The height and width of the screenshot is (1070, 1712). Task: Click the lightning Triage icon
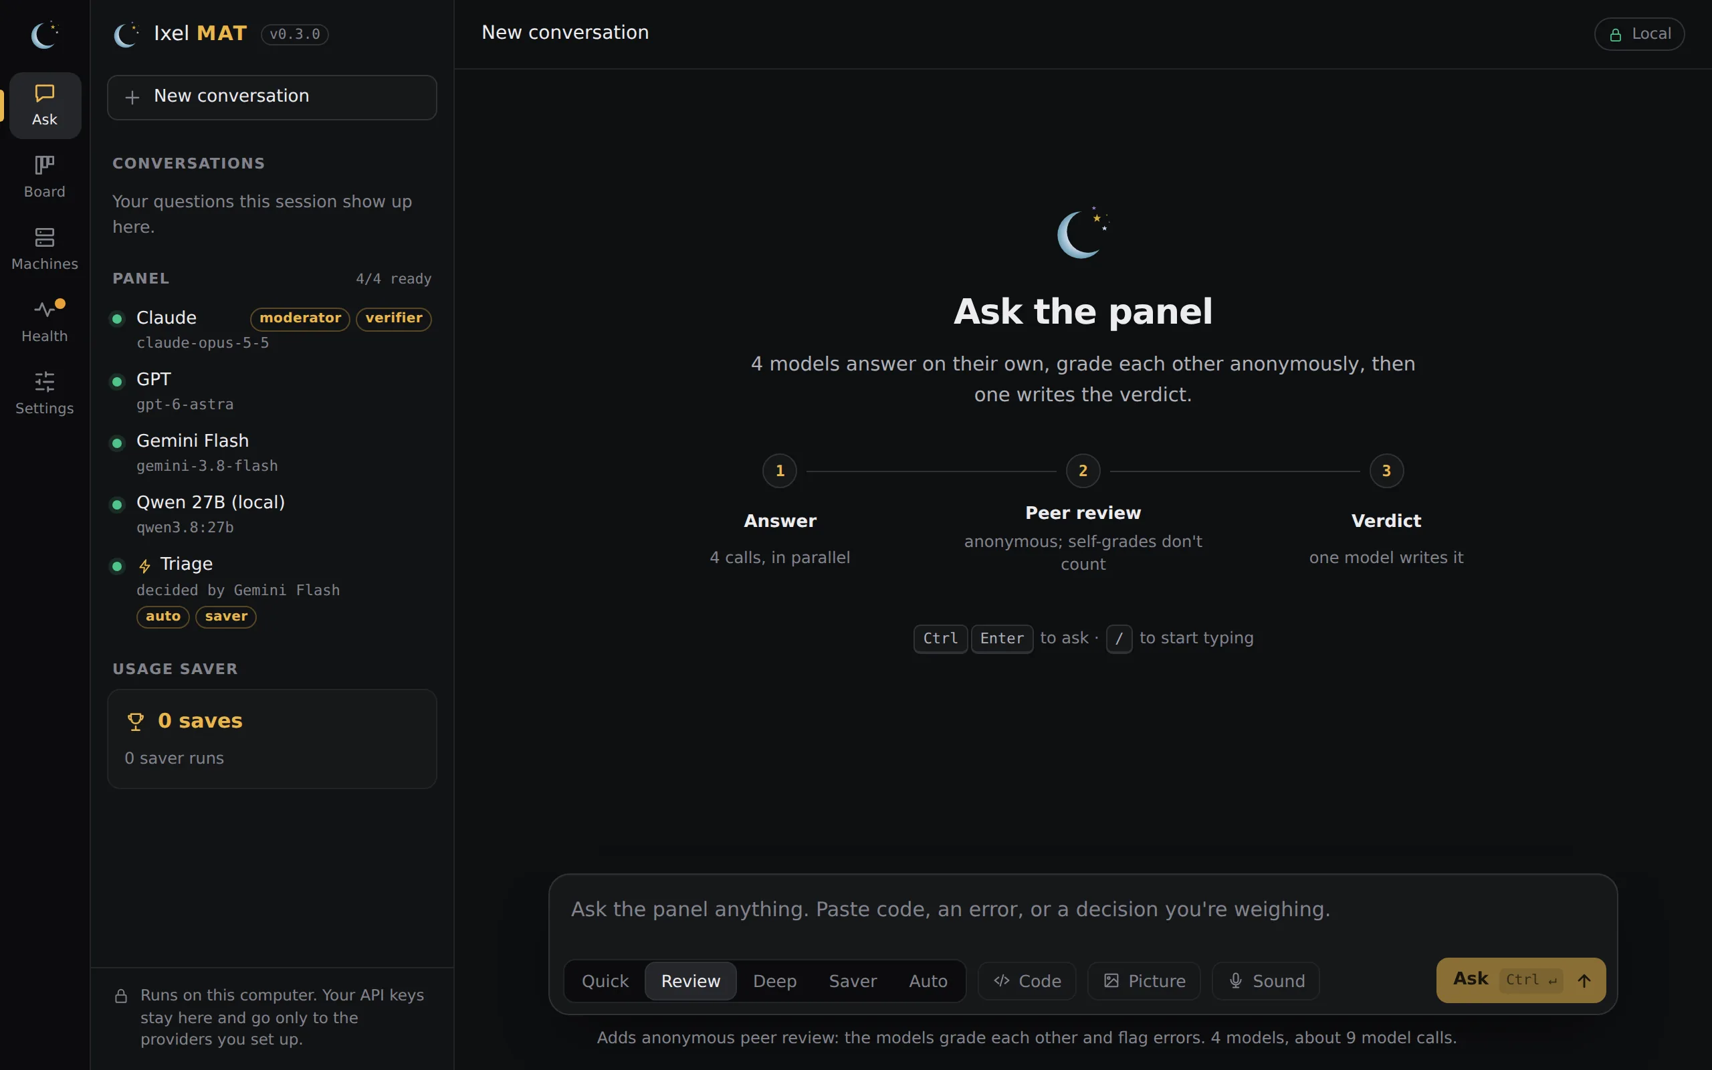(145, 566)
